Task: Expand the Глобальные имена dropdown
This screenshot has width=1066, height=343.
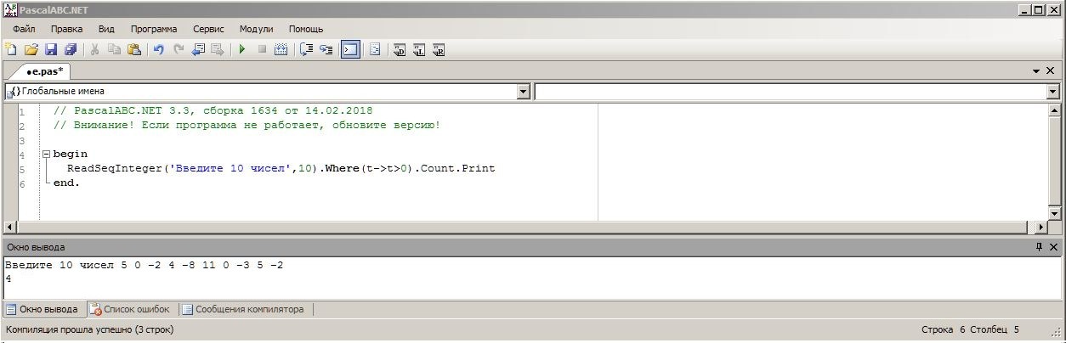Action: (523, 92)
